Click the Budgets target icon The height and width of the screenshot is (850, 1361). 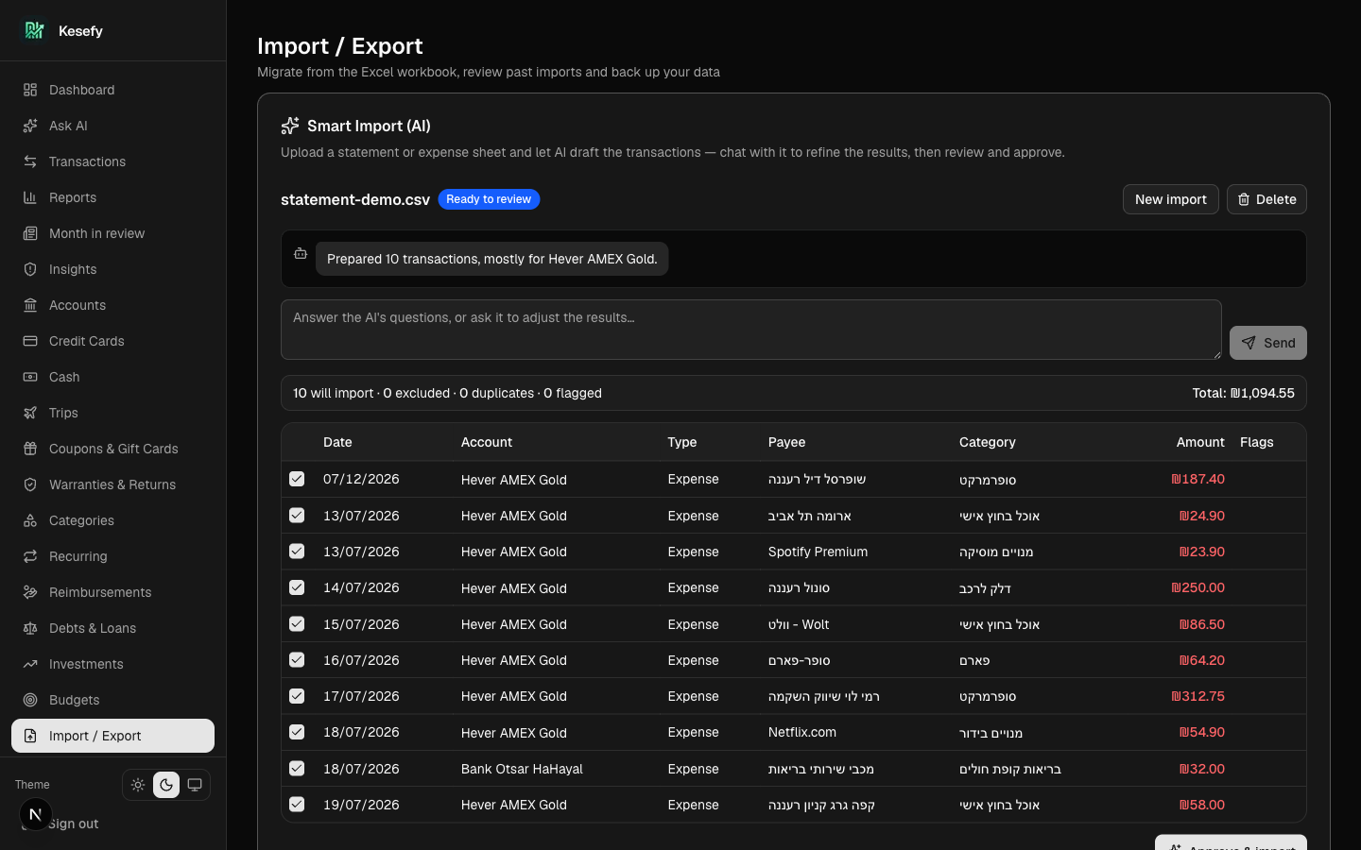(x=30, y=700)
